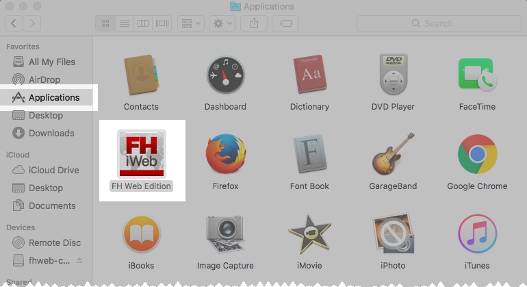The width and height of the screenshot is (527, 287).
Task: Select the Image Capture app icon
Action: click(226, 234)
